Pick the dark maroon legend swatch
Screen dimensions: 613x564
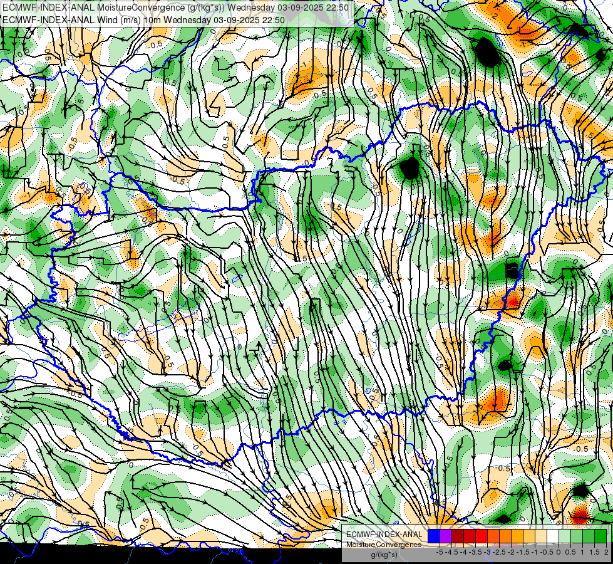[458, 536]
